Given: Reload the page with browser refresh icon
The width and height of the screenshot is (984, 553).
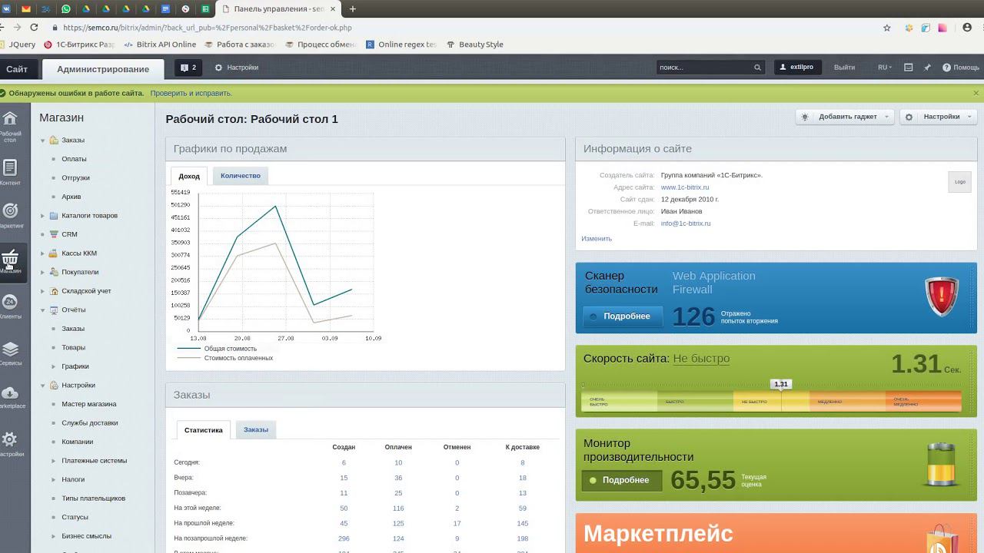Looking at the screenshot, I should point(34,28).
